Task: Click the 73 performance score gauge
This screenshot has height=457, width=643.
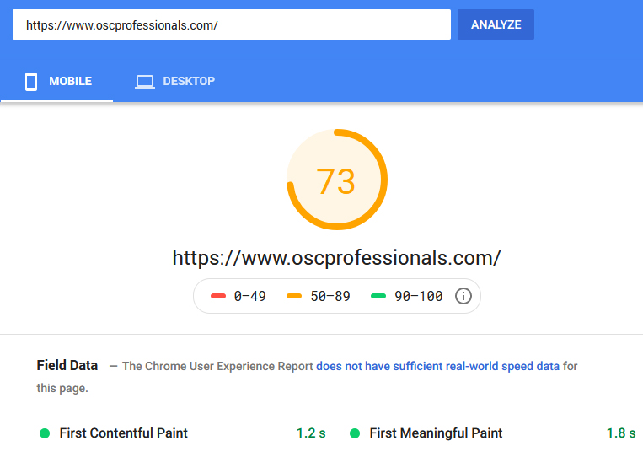Action: click(x=337, y=180)
